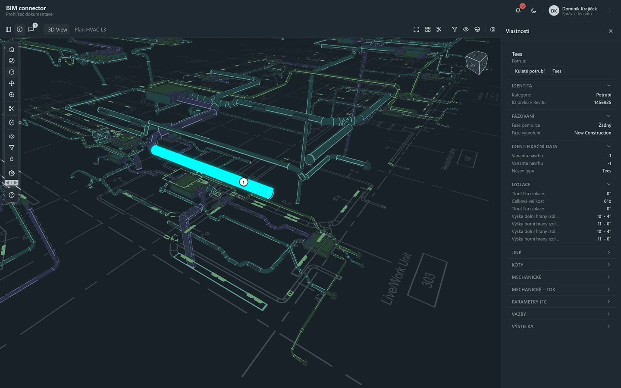The width and height of the screenshot is (621, 388).
Task: Click the hexagon box tool icon
Action: point(12,122)
